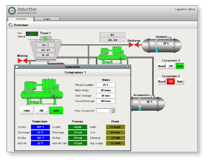
Task: Click Hand button in Compressor popup
Action: tap(27, 111)
